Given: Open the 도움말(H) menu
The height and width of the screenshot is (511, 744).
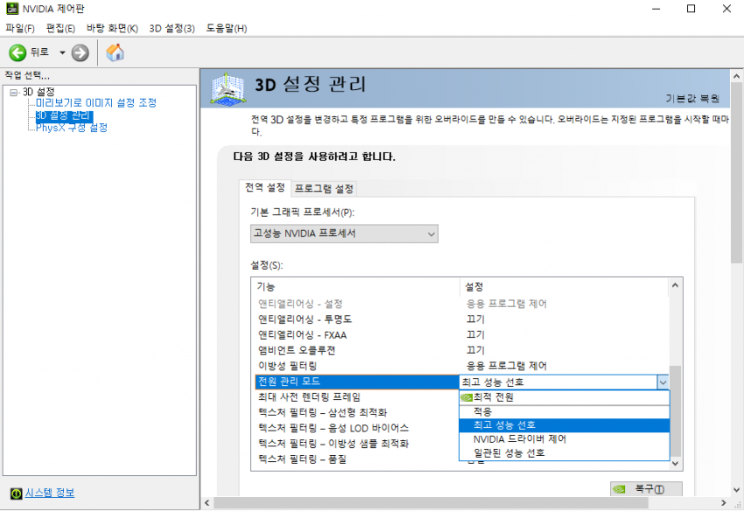Looking at the screenshot, I should pos(227,29).
